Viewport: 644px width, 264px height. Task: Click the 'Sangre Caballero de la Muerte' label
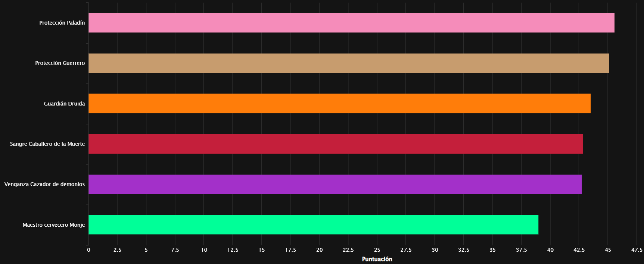[47, 144]
